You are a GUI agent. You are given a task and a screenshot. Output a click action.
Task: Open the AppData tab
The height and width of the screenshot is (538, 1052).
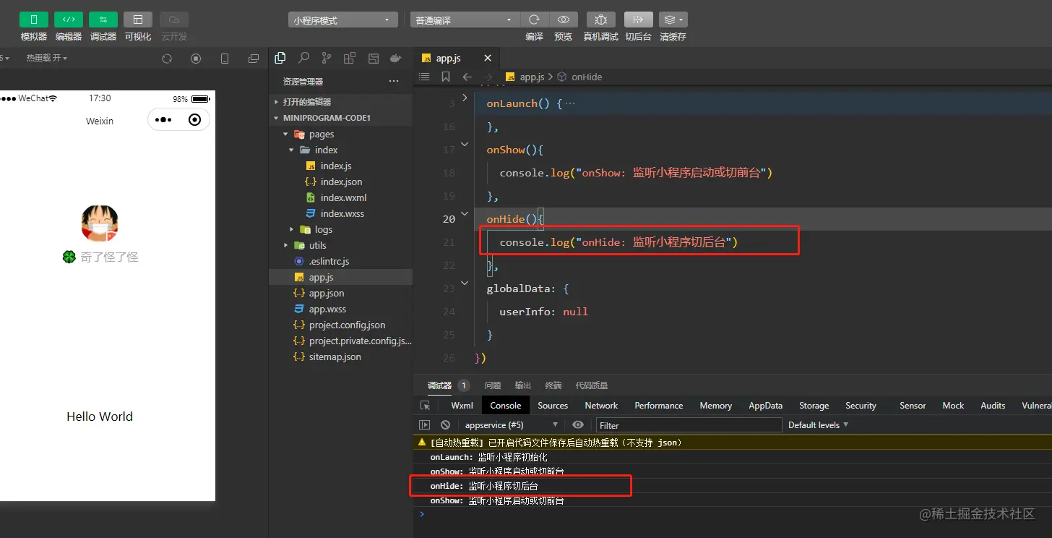click(766, 406)
